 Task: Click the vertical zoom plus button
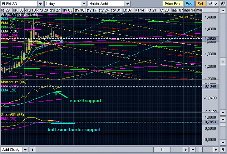pos(223,120)
